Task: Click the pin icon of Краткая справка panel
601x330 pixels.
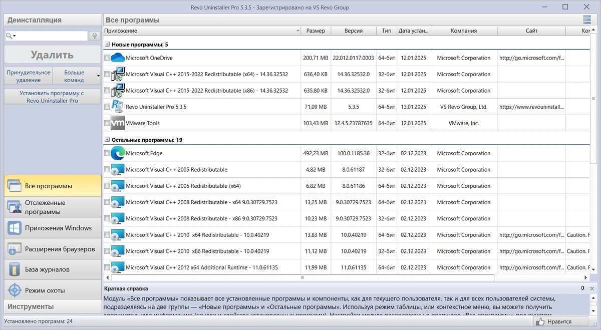Action: 582,288
